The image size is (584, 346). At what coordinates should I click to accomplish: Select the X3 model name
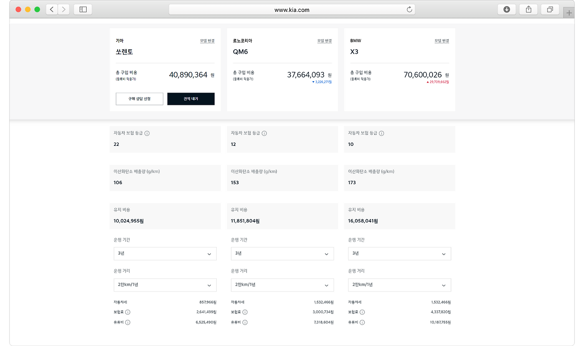[354, 52]
